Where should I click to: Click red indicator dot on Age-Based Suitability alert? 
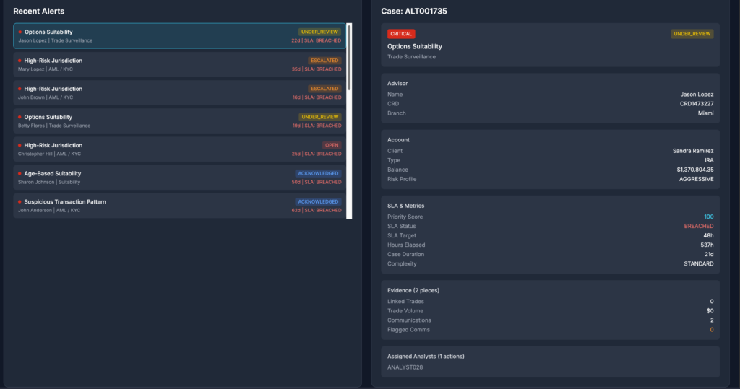[x=20, y=174]
